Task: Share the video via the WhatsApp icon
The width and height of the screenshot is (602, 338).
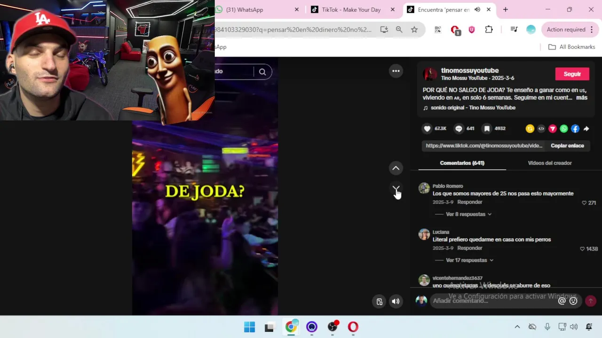Action: click(564, 129)
